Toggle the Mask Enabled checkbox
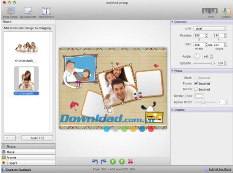 pos(196,78)
